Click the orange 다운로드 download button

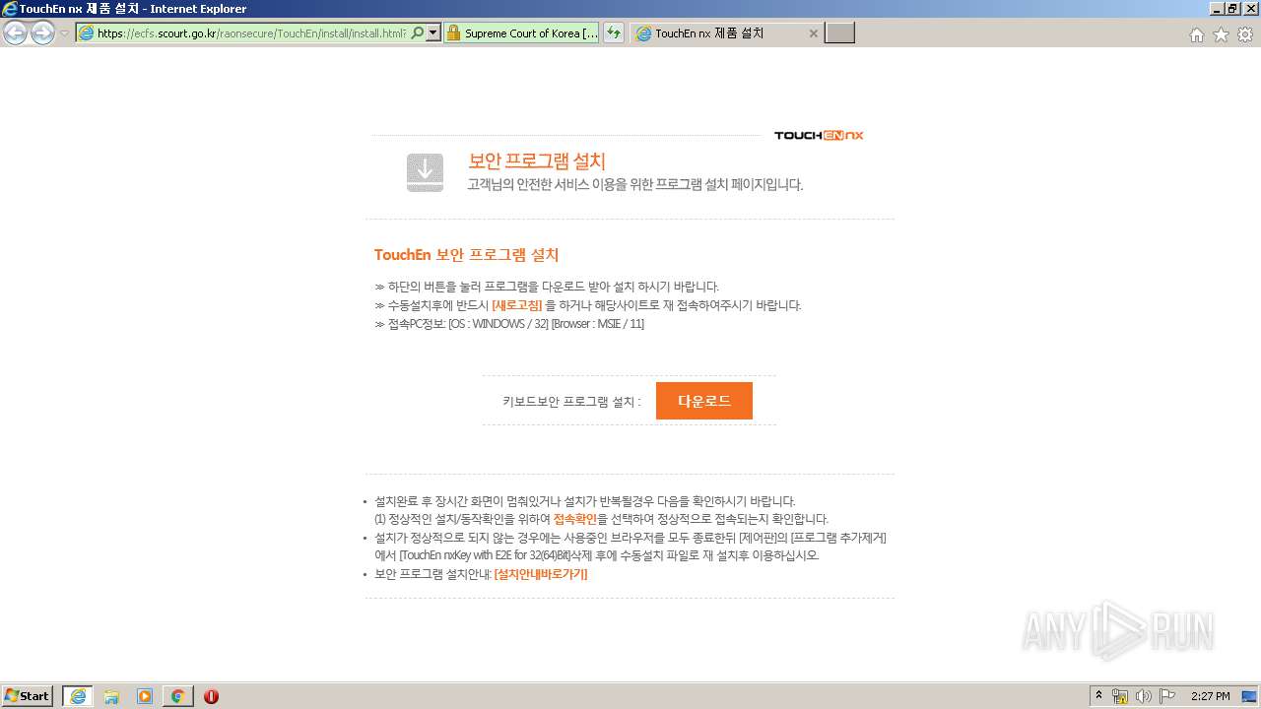coord(703,401)
